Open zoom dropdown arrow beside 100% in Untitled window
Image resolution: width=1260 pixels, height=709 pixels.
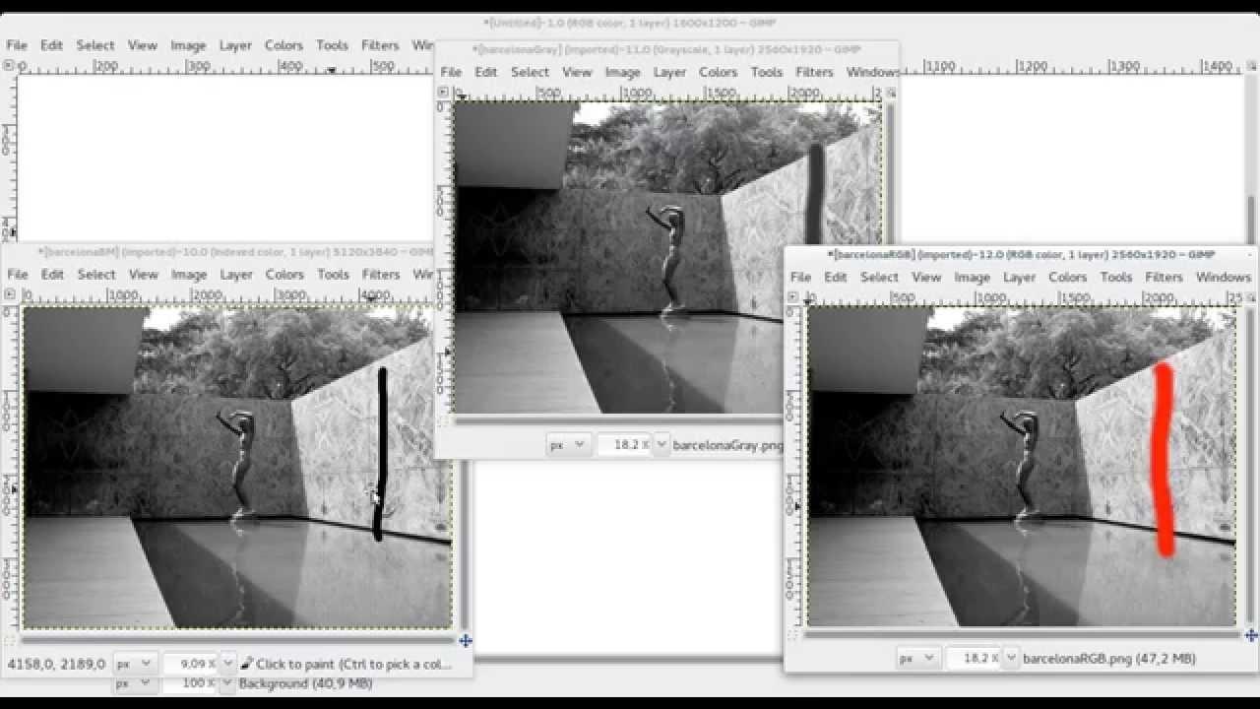click(x=228, y=683)
